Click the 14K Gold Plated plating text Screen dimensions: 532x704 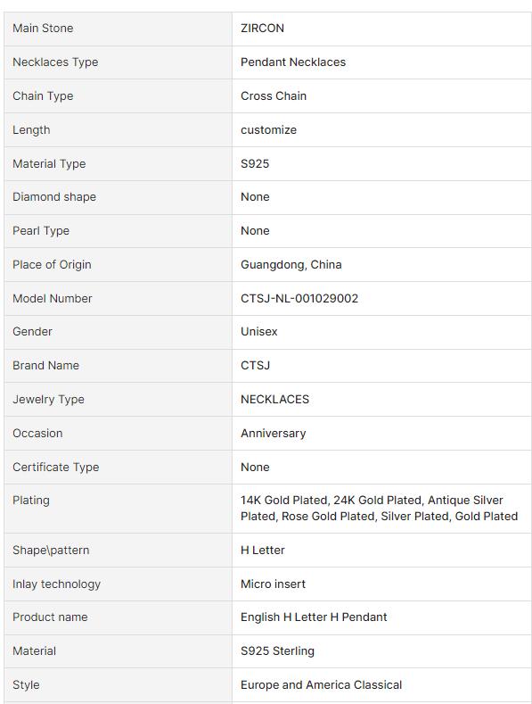click(283, 501)
